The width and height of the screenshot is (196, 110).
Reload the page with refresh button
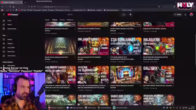click(x=10, y=7)
